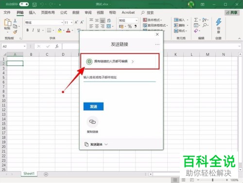This screenshot has height=183, width=243.
Task: Click the 复制链接 copy link icon
Action: pos(92,122)
